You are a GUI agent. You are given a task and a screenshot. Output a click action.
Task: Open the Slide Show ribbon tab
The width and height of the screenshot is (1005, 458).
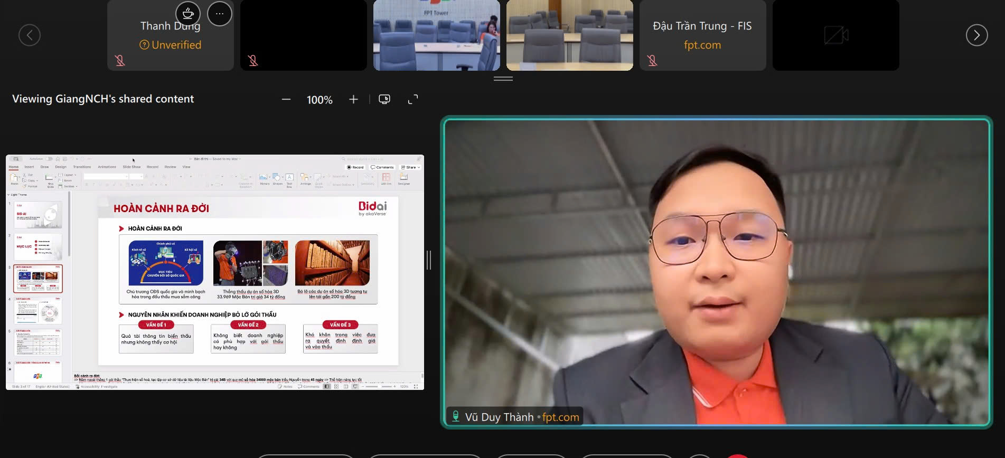click(x=132, y=167)
